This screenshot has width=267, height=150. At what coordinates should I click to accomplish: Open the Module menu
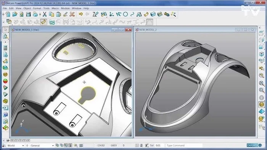(x=65, y=8)
